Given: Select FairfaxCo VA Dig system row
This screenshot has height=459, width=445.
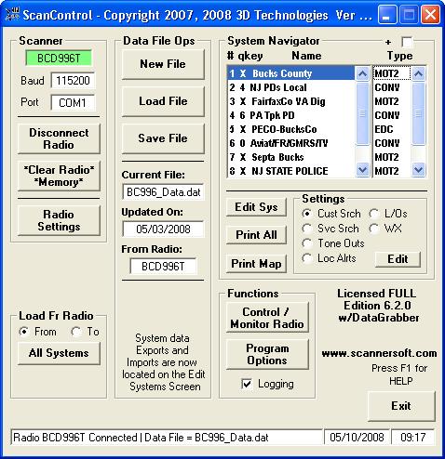Looking at the screenshot, I should pyautogui.click(x=291, y=101).
